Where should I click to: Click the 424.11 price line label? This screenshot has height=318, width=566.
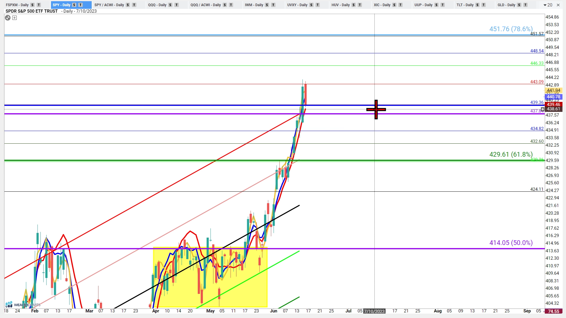pos(537,189)
